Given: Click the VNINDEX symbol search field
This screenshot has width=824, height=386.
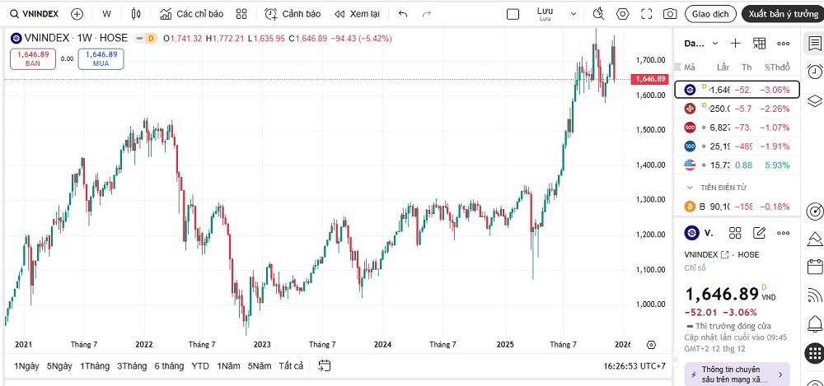Looking at the screenshot, I should pos(34,14).
